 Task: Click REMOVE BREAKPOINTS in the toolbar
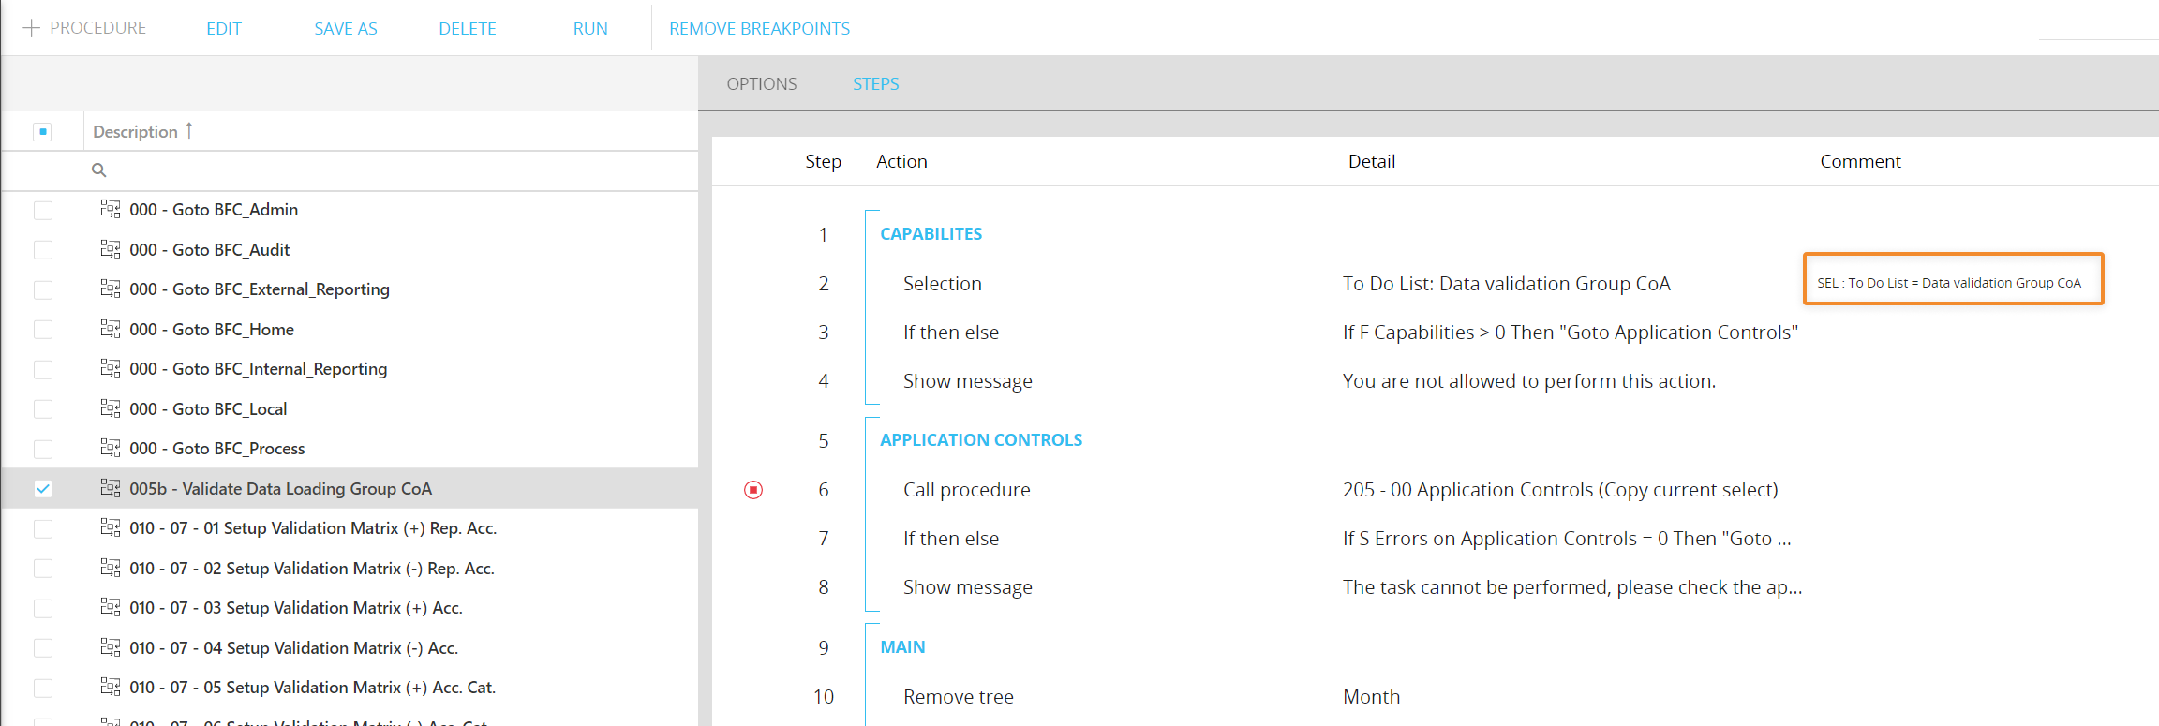[x=759, y=29]
